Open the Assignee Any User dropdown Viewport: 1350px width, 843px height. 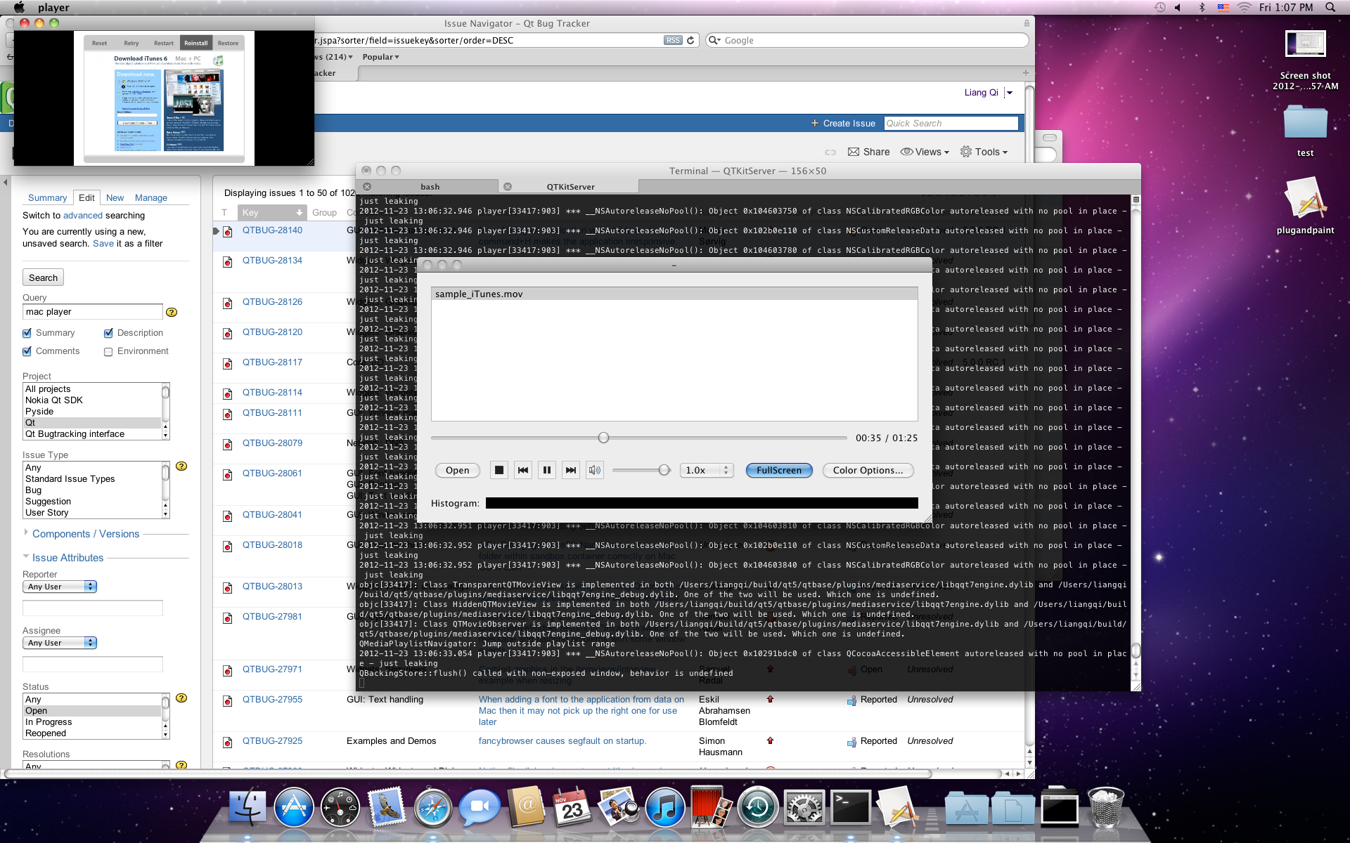coord(60,643)
